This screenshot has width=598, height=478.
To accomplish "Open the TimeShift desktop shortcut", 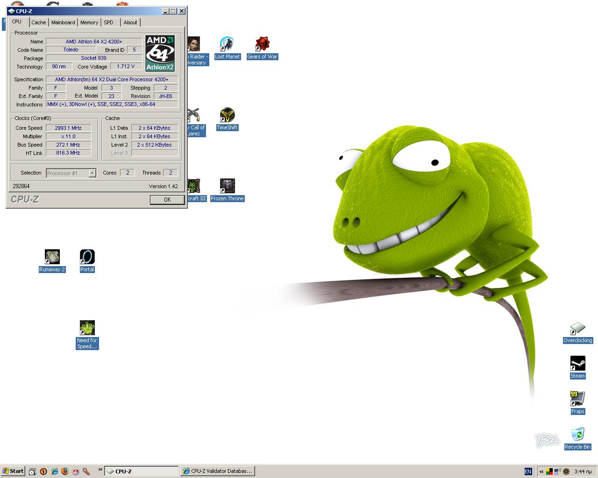I will click(227, 119).
